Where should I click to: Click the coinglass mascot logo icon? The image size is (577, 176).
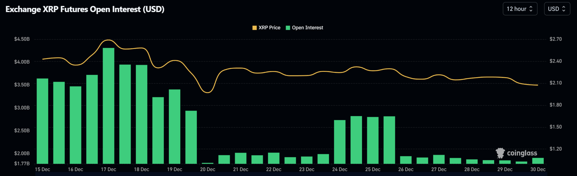tap(500, 153)
